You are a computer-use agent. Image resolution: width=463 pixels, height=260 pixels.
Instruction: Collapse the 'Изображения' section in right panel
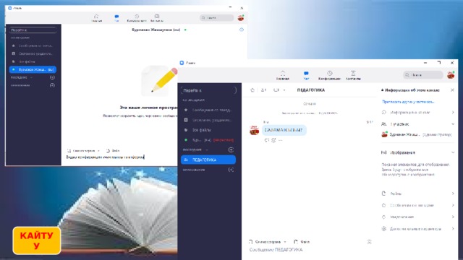(453, 152)
